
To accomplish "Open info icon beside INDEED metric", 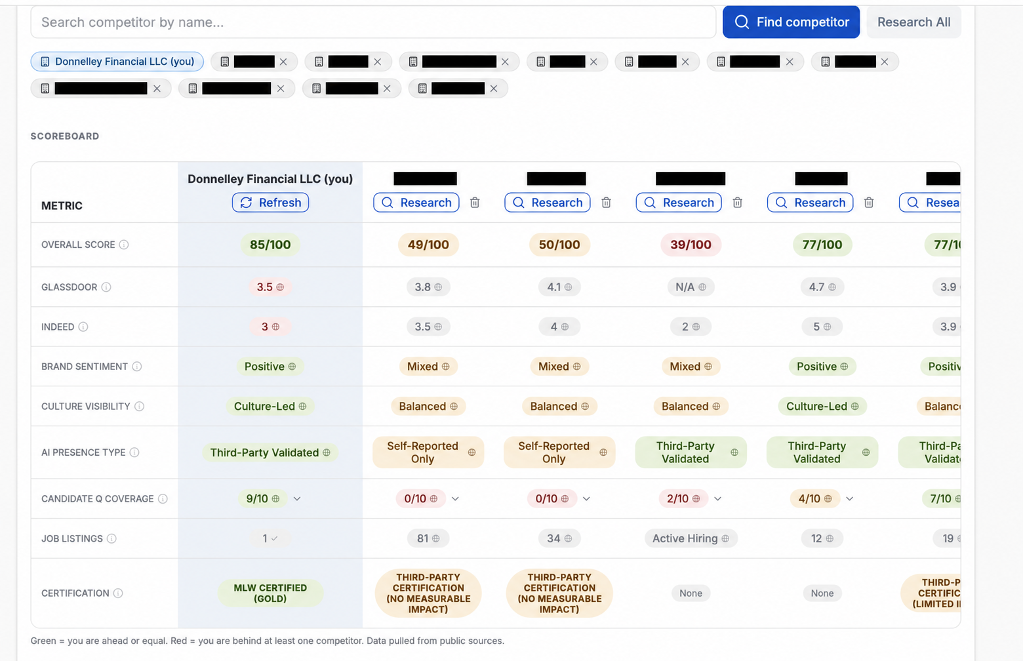I will [x=83, y=327].
